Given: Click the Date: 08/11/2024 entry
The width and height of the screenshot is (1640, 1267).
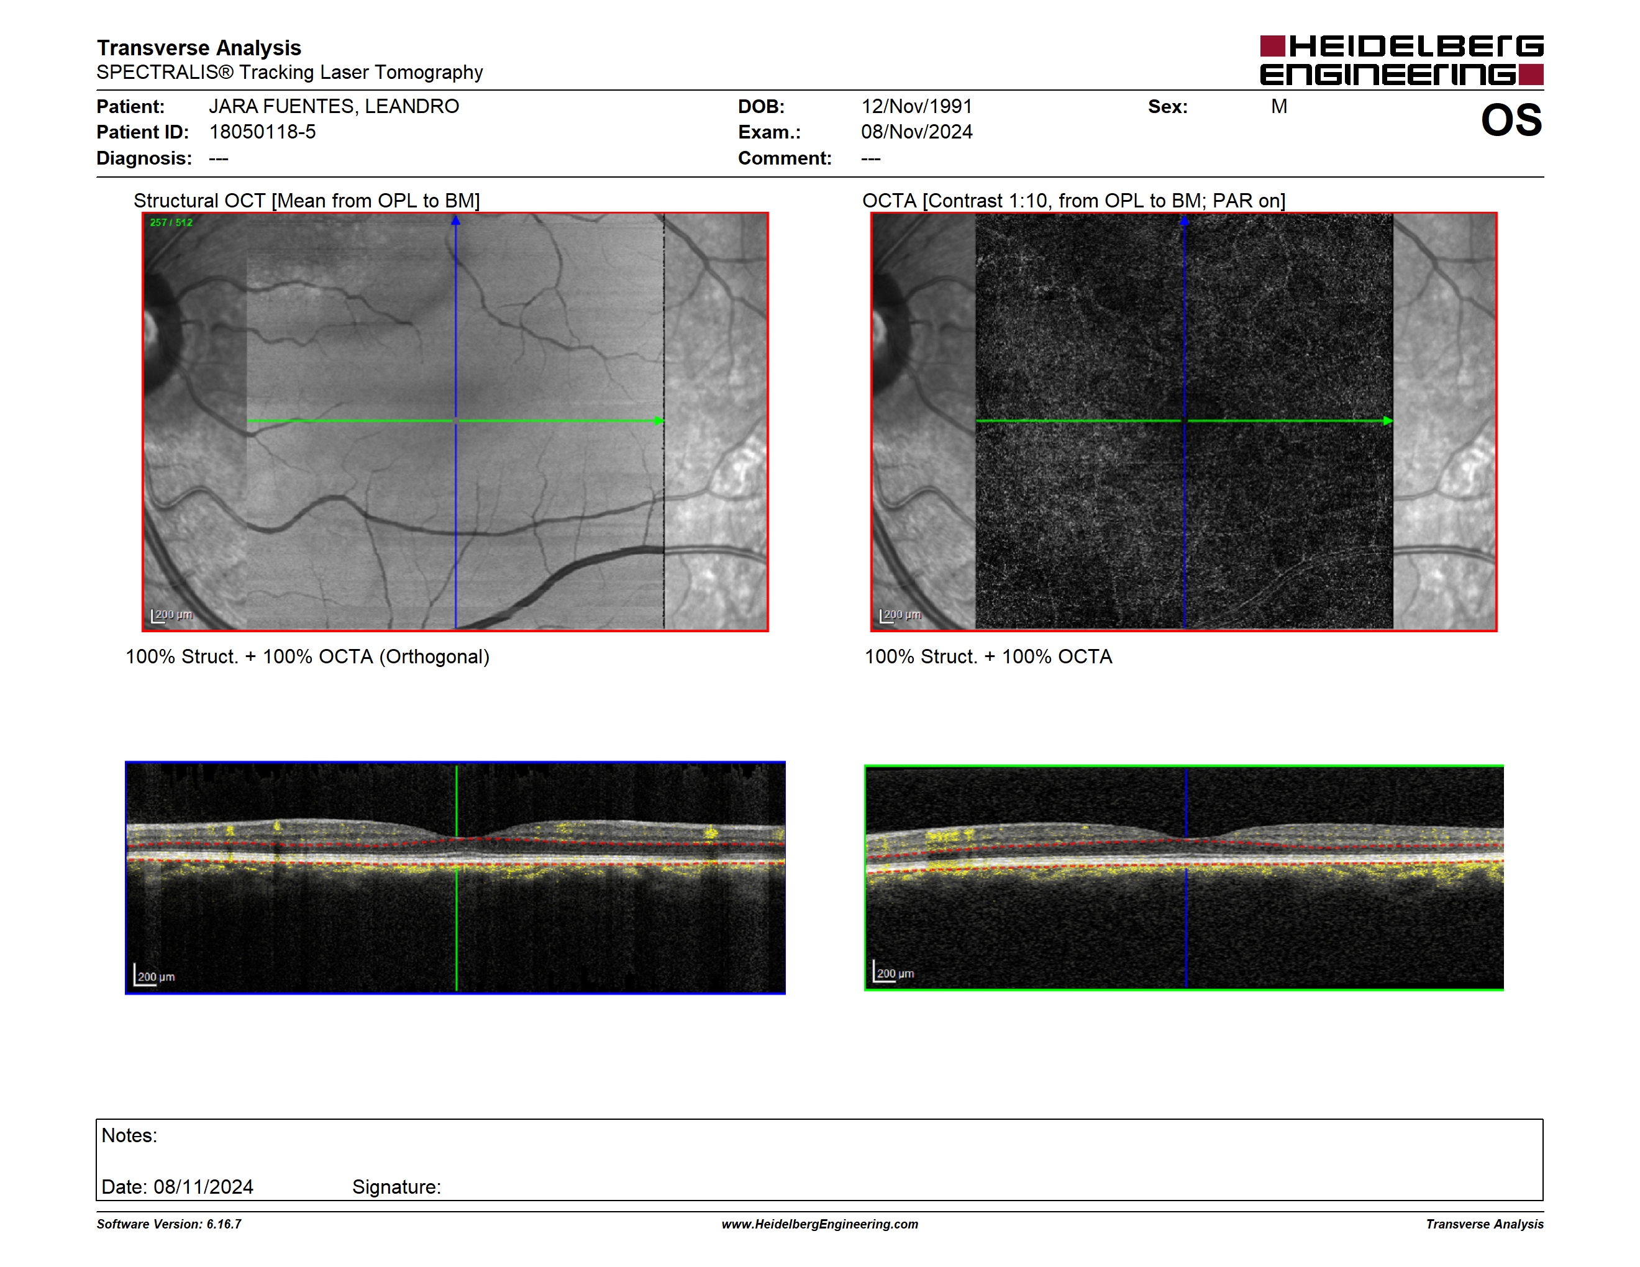Looking at the screenshot, I should click(x=177, y=1187).
